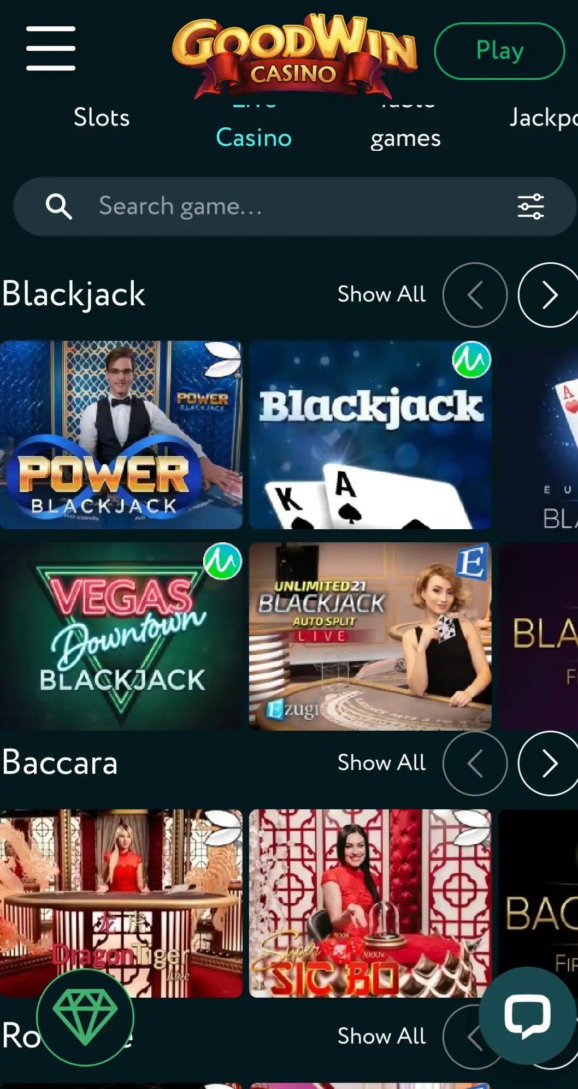Open Super Sic Bo game thumbnail
The image size is (578, 1089).
tap(370, 903)
